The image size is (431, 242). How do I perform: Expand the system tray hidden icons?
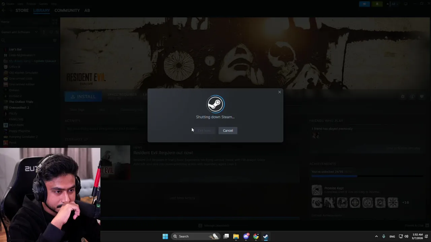376,236
